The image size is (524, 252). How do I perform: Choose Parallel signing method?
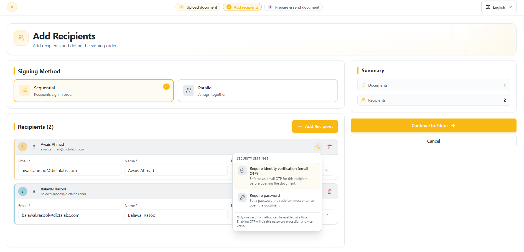(258, 91)
